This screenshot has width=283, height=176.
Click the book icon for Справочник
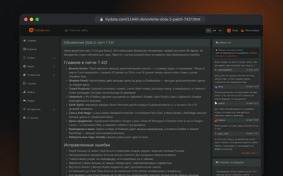coord(24,75)
